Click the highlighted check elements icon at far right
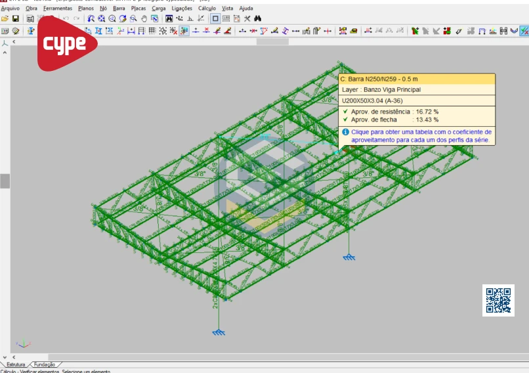This screenshot has width=529, height=373. click(x=524, y=31)
